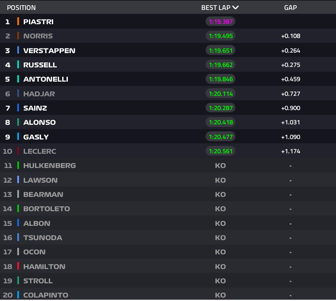Select Colapinto in last position
This screenshot has height=301, width=336.
pos(45,295)
